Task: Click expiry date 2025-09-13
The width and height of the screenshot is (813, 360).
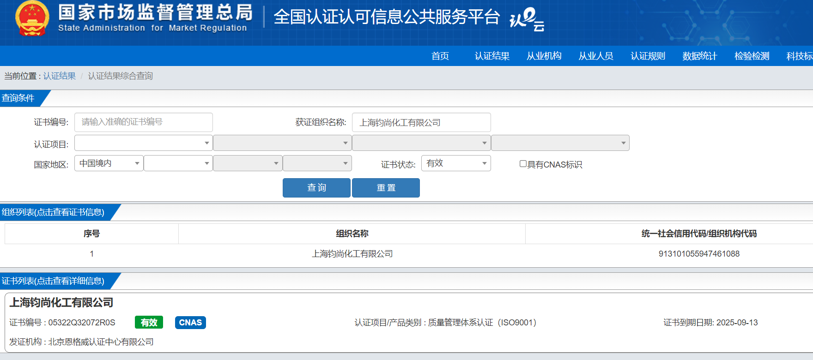Action: point(737,323)
